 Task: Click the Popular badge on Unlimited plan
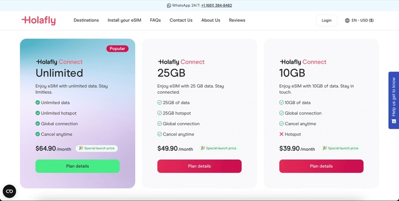pyautogui.click(x=117, y=49)
